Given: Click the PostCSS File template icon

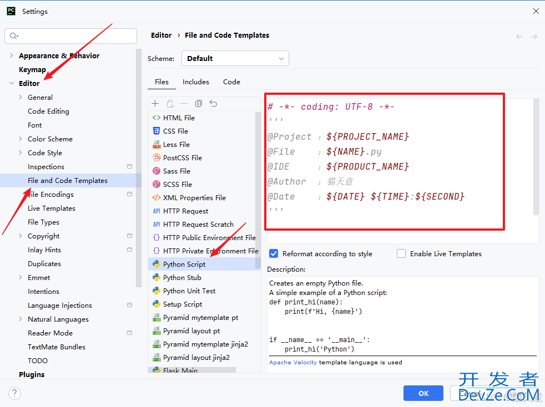Looking at the screenshot, I should coord(157,157).
